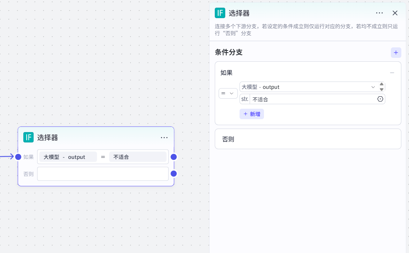This screenshot has height=253, width=409.
Task: Click the 大模型 - output chip on the node
Action: [x=68, y=157]
